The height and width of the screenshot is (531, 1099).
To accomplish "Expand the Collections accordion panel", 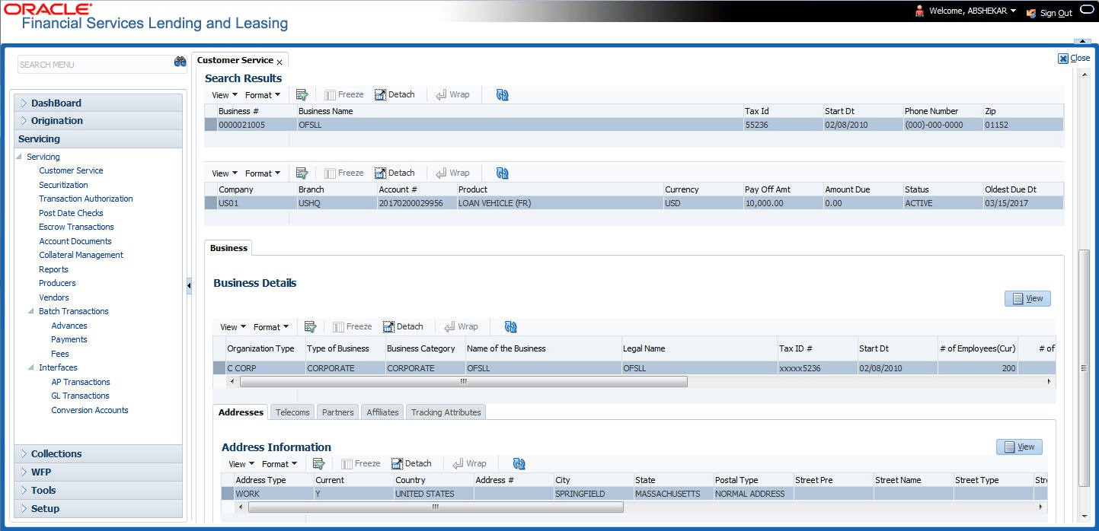I will (98, 453).
